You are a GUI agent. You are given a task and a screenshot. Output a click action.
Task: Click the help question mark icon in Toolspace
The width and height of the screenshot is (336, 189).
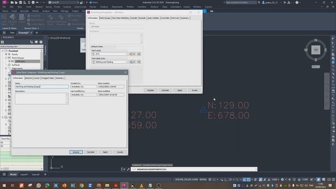click(x=41, y=42)
